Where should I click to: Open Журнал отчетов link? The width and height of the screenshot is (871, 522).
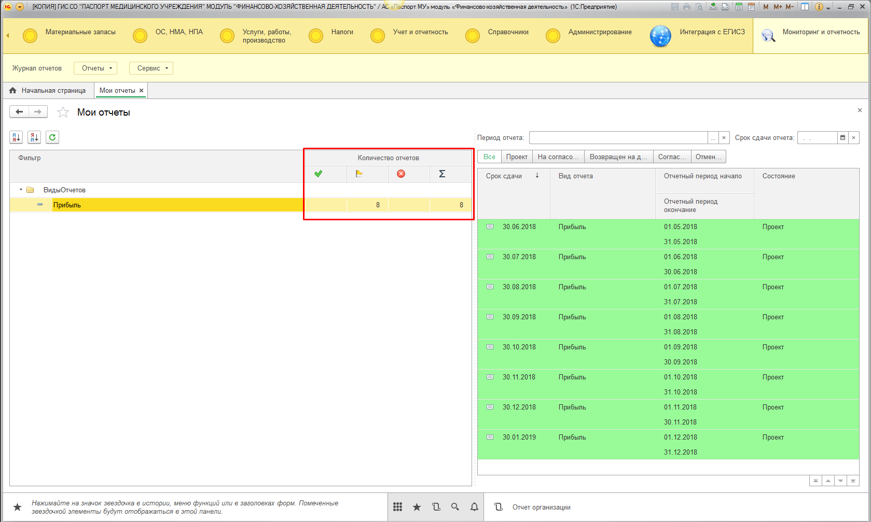tap(37, 68)
